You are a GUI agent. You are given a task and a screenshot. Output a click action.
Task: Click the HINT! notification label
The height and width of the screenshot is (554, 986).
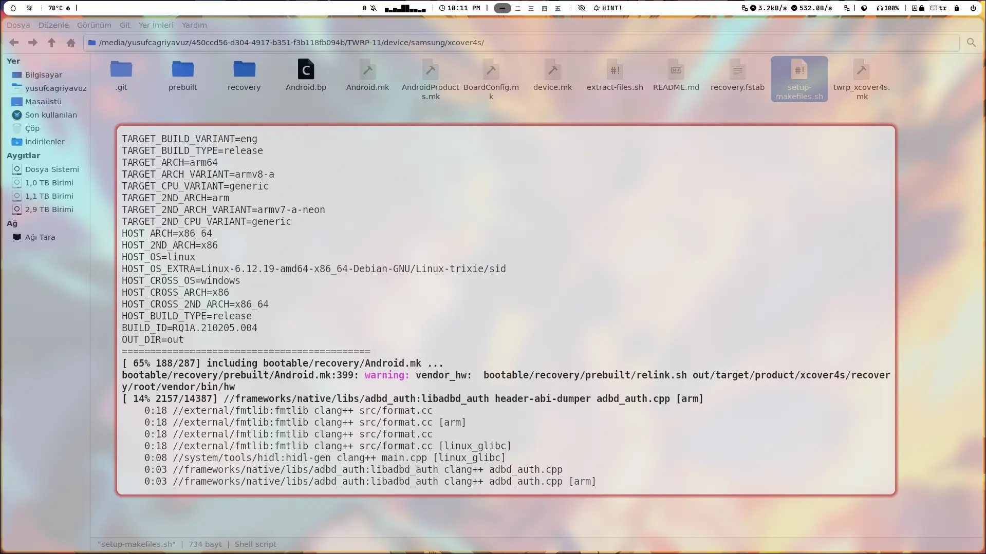[608, 8]
